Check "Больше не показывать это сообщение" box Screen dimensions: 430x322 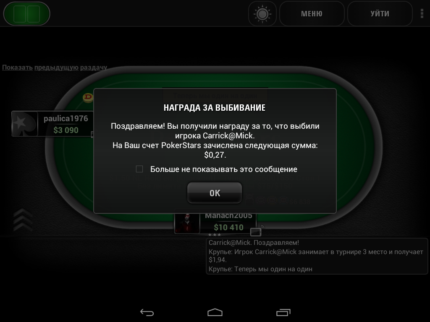click(x=139, y=169)
